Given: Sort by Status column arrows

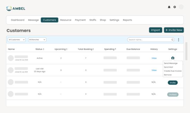Looking at the screenshot, I should pyautogui.click(x=43, y=49).
